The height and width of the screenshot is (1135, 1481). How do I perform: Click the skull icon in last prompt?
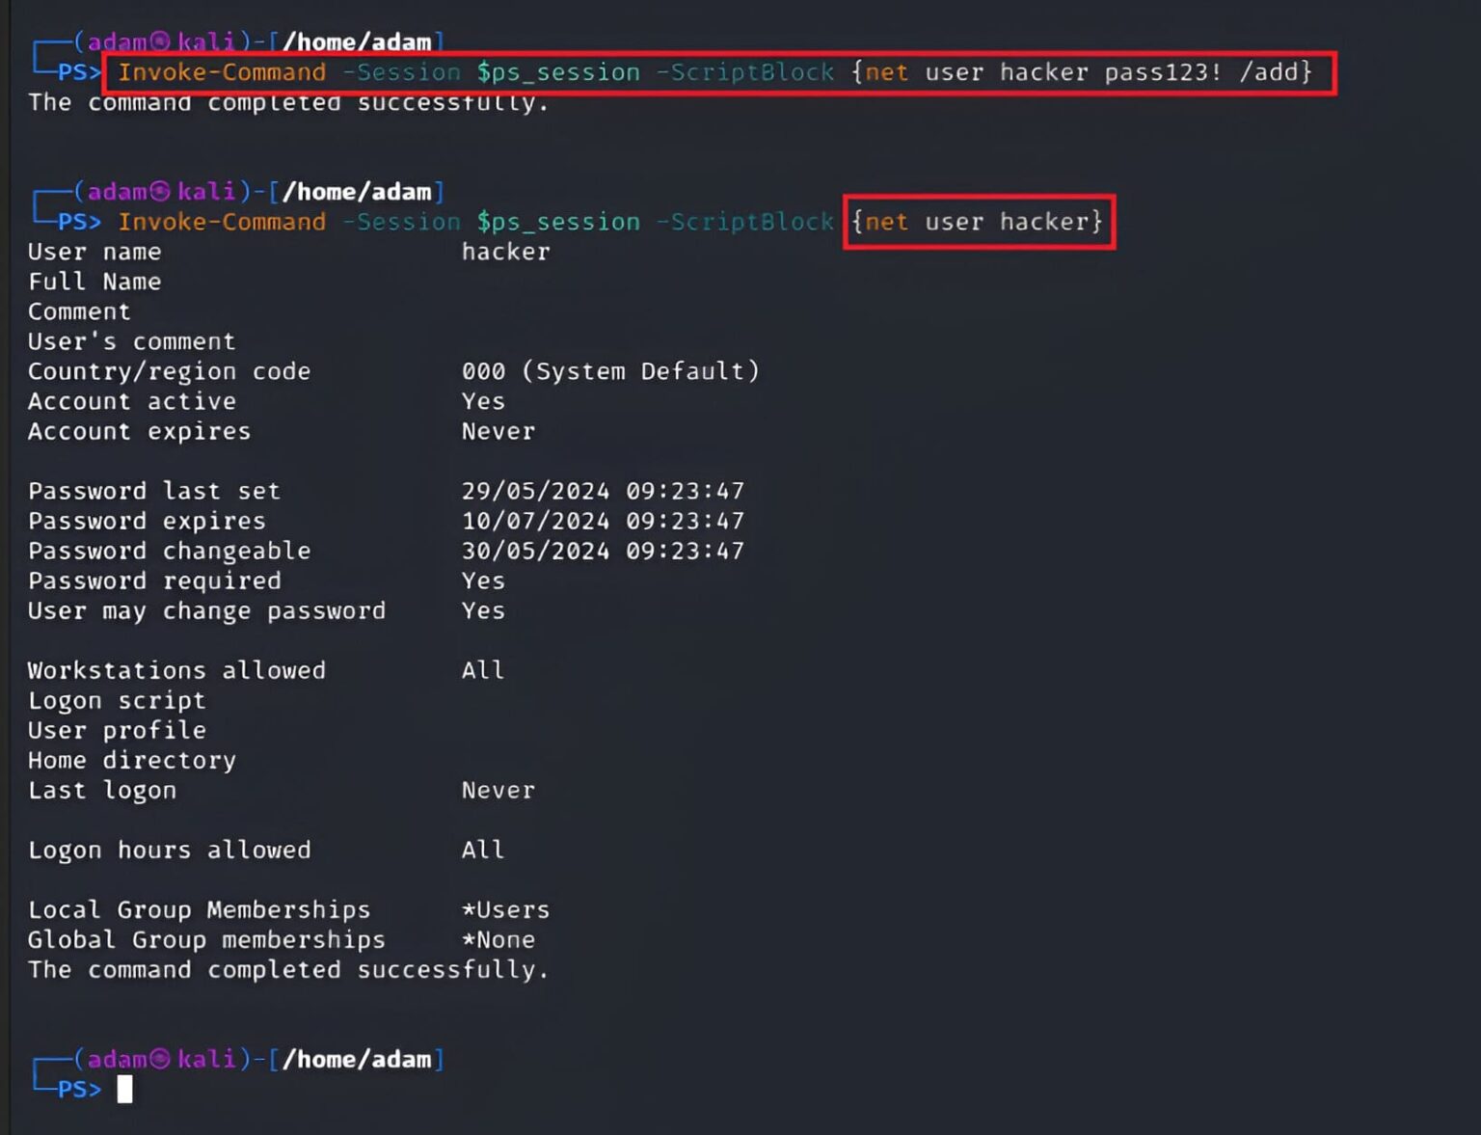(x=160, y=1059)
